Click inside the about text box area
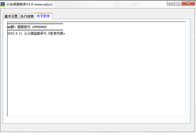This screenshot has width=196, height=133. click(x=96, y=69)
